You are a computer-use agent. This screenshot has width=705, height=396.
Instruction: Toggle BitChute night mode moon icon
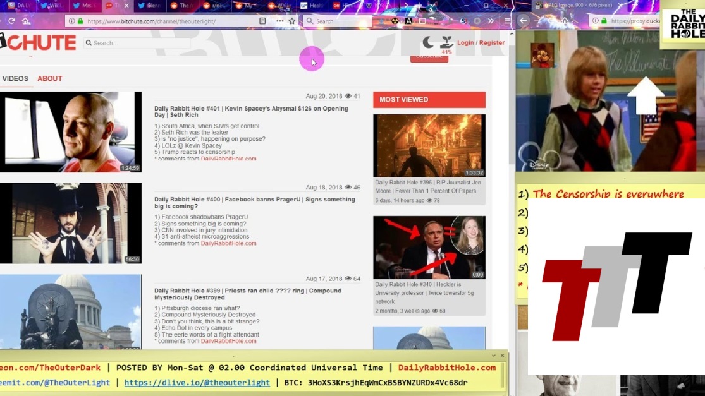pos(428,42)
